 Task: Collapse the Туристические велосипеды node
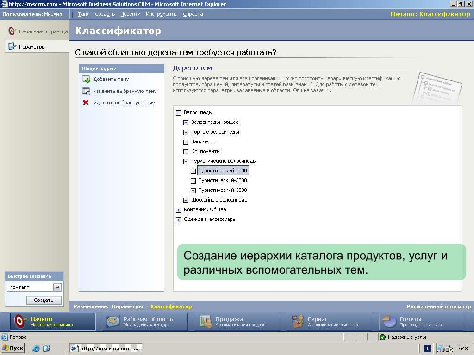[186, 161]
